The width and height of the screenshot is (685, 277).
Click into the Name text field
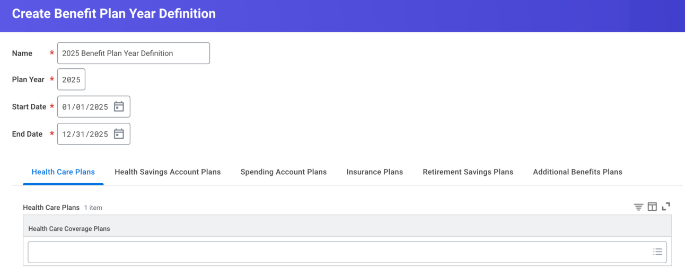[x=133, y=53]
